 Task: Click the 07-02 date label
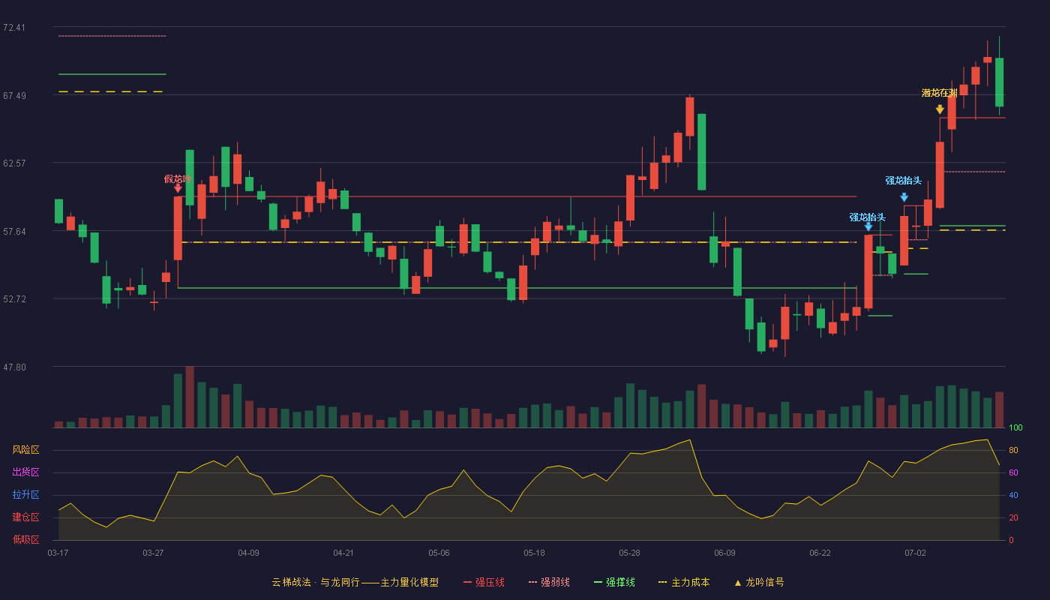(x=915, y=553)
